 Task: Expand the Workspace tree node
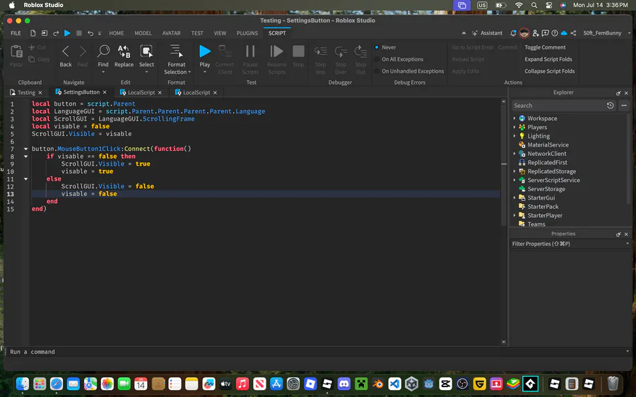[514, 118]
